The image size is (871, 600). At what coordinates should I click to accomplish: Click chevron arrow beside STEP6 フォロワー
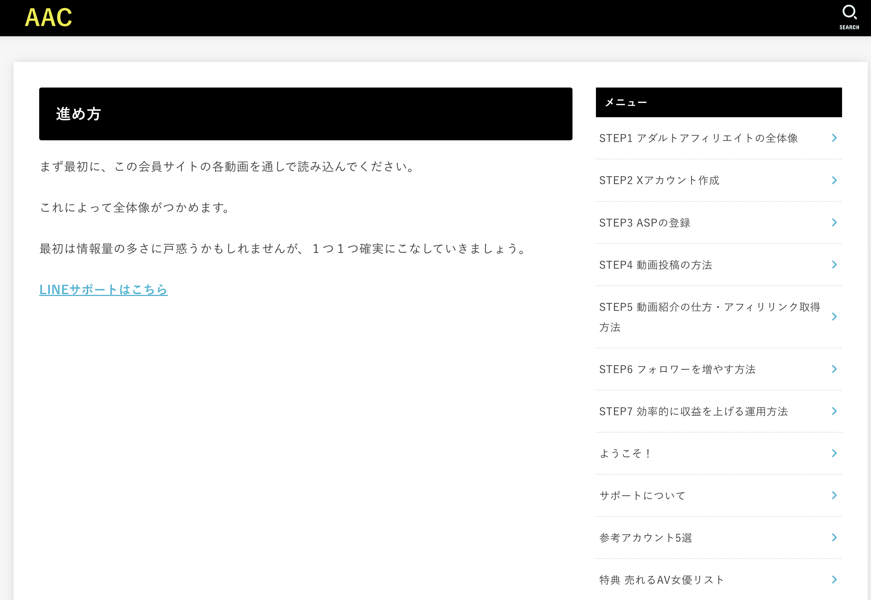[x=834, y=369]
